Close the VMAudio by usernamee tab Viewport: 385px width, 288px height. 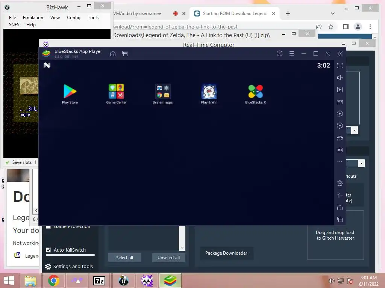pos(183,13)
